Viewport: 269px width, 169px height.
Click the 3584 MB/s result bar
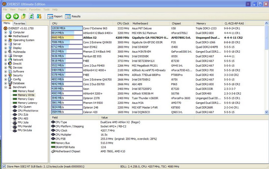[x=67, y=112]
